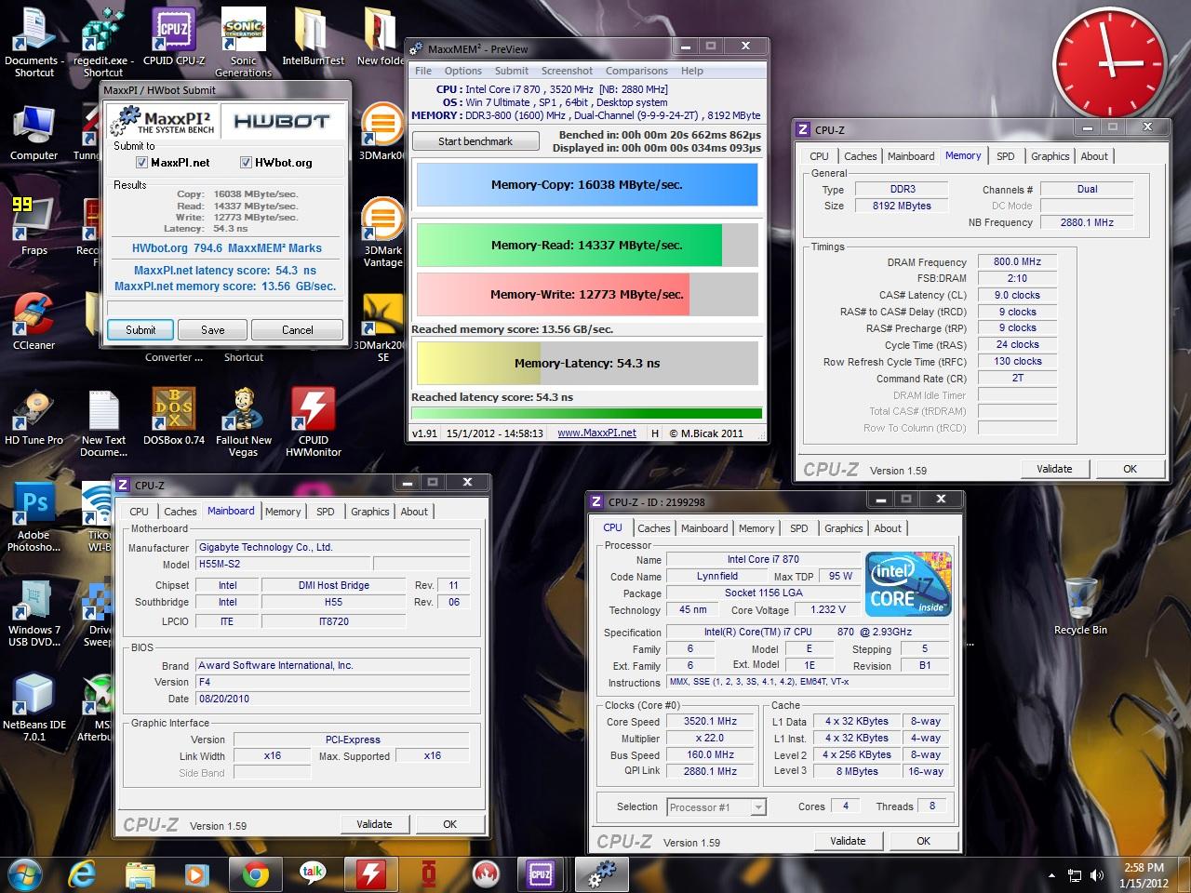Toggle the MaxxPI.net submit checkbox
Screen dimensions: 1191x893
tap(142, 162)
